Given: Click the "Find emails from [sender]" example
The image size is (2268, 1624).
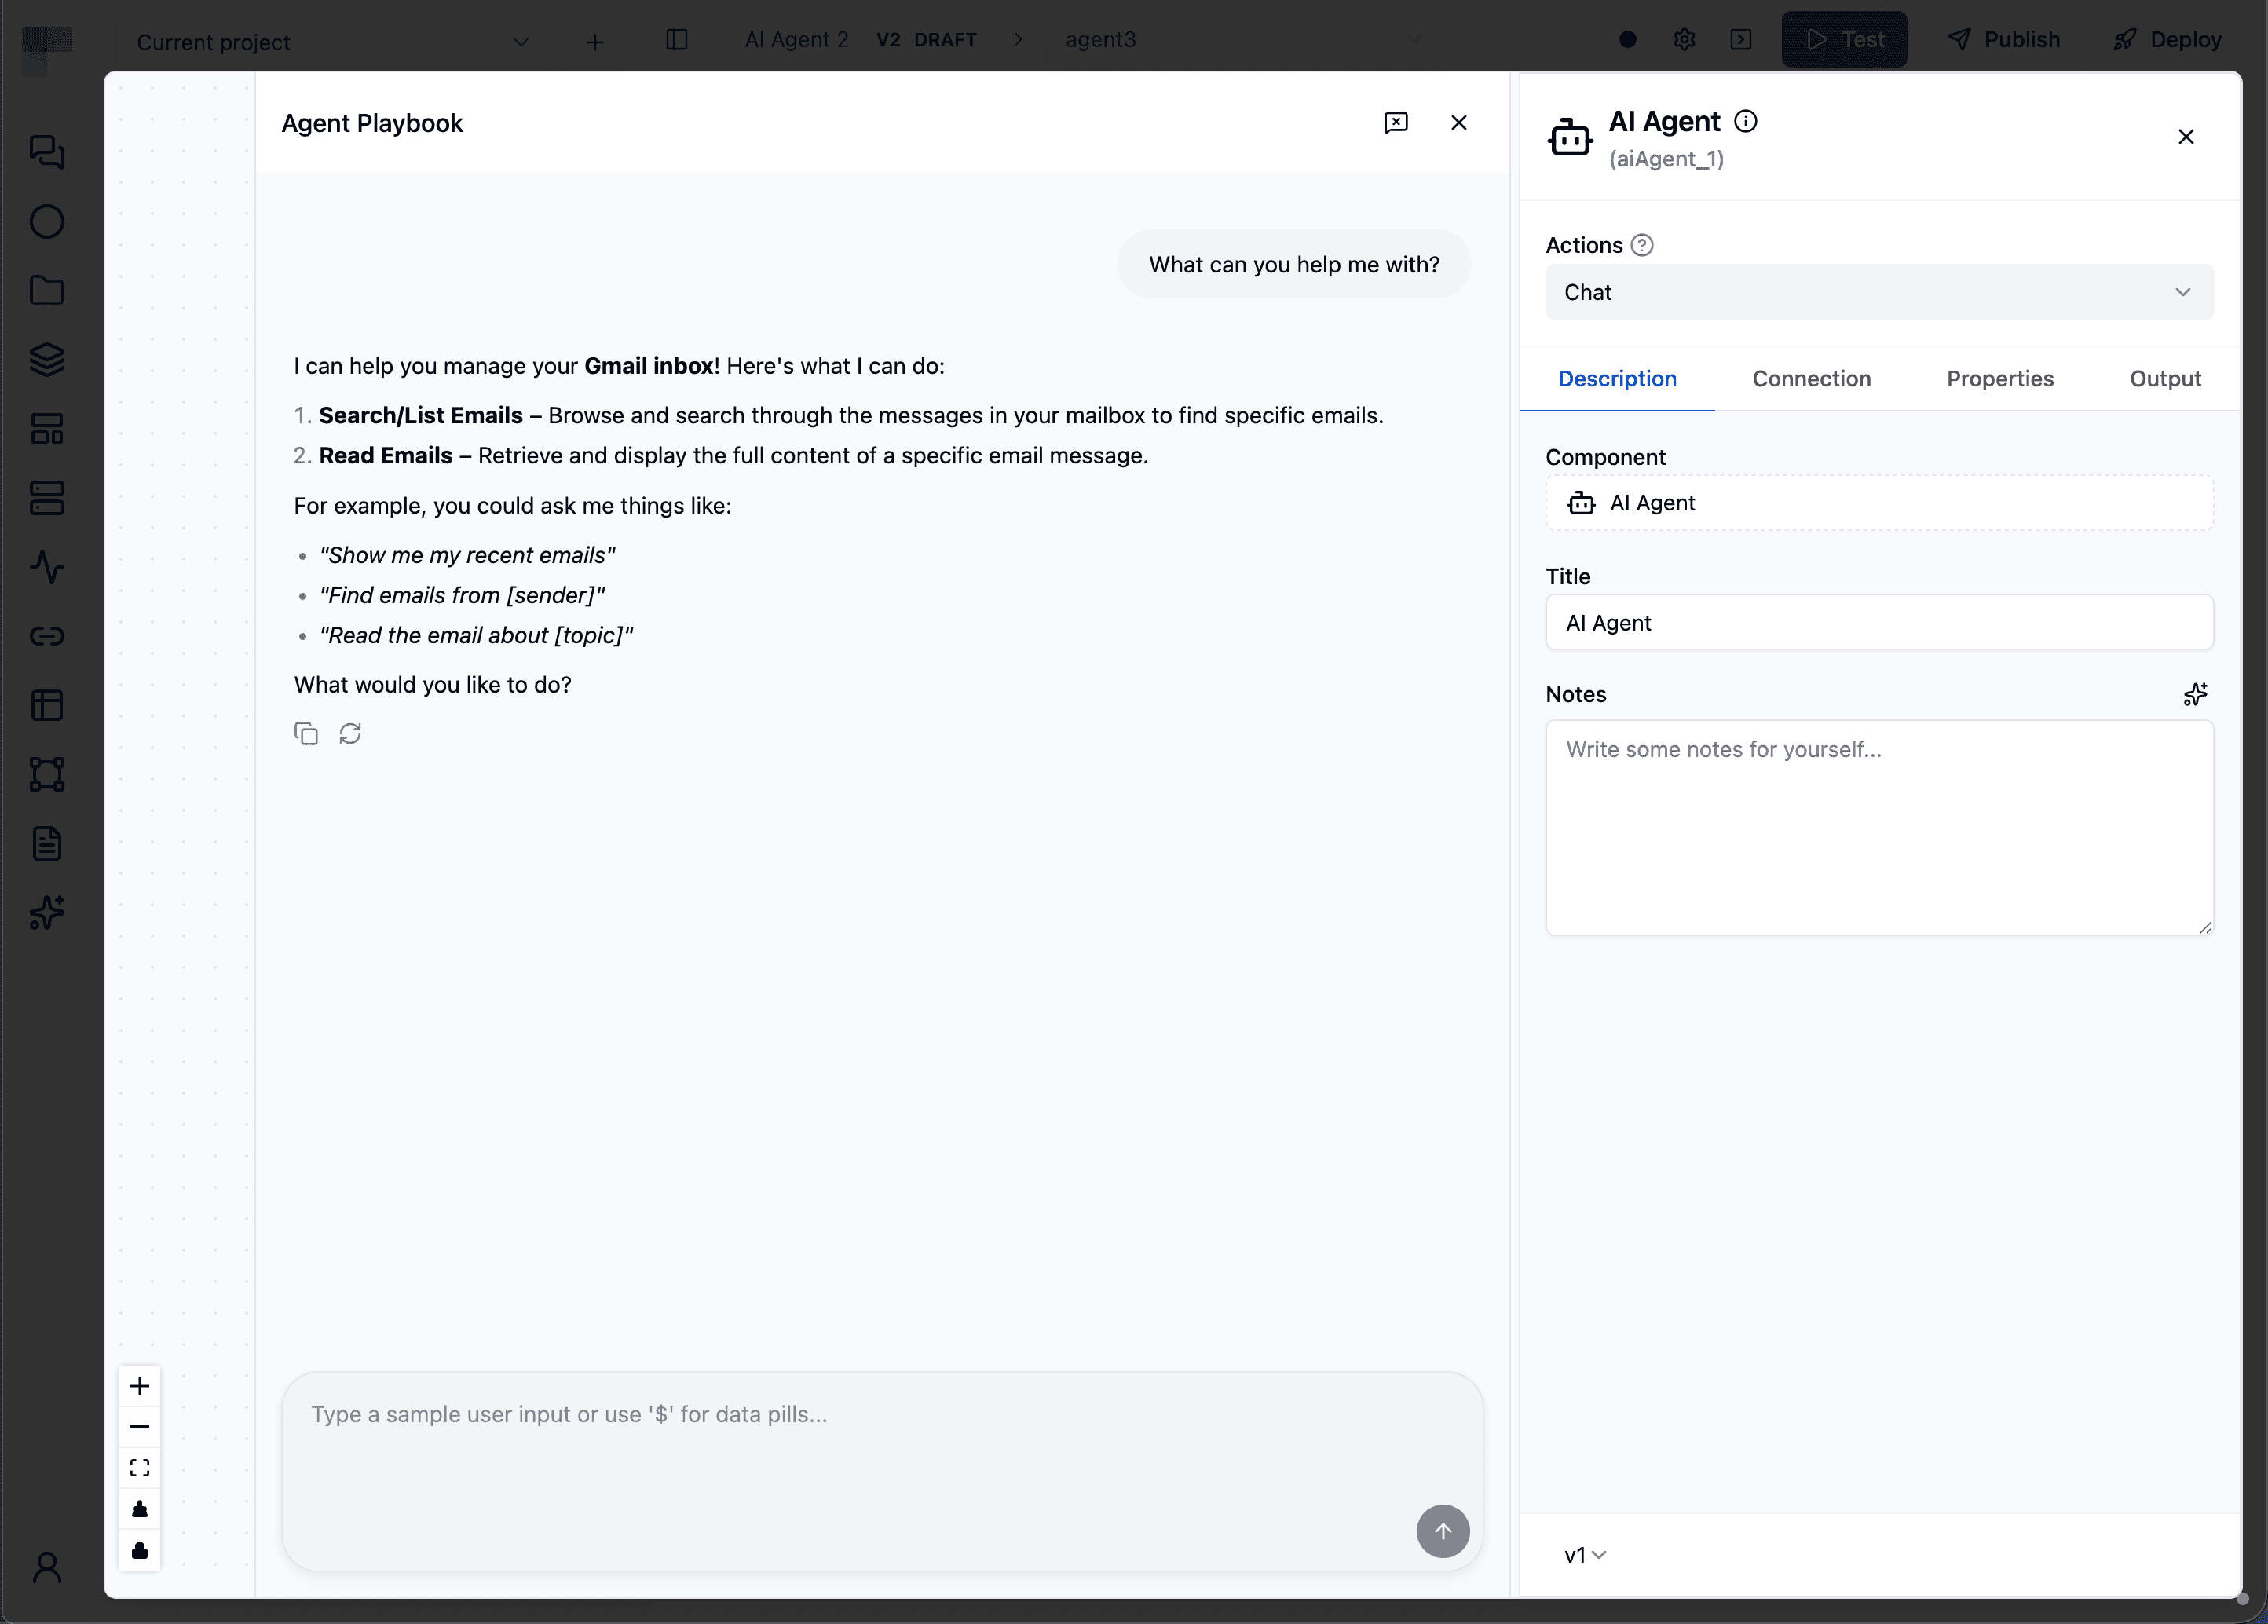Looking at the screenshot, I should [x=462, y=595].
